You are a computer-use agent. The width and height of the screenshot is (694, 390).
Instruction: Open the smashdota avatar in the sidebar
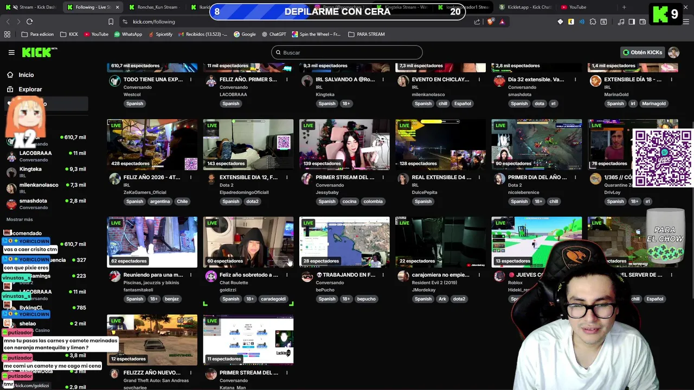coord(11,204)
